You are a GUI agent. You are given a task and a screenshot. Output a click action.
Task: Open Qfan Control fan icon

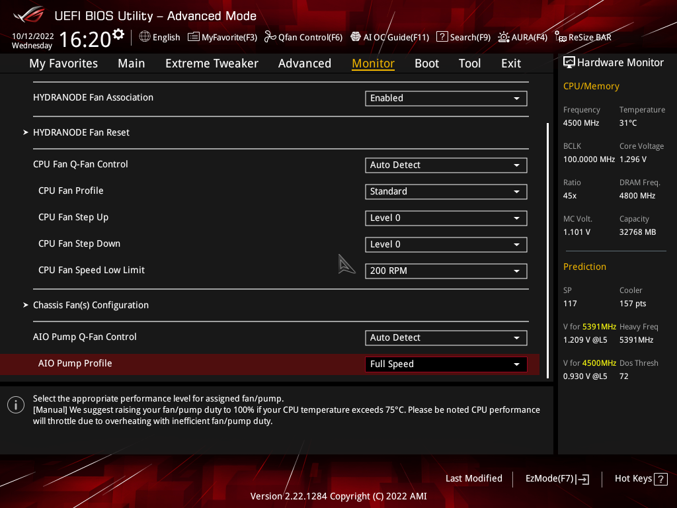(x=270, y=37)
